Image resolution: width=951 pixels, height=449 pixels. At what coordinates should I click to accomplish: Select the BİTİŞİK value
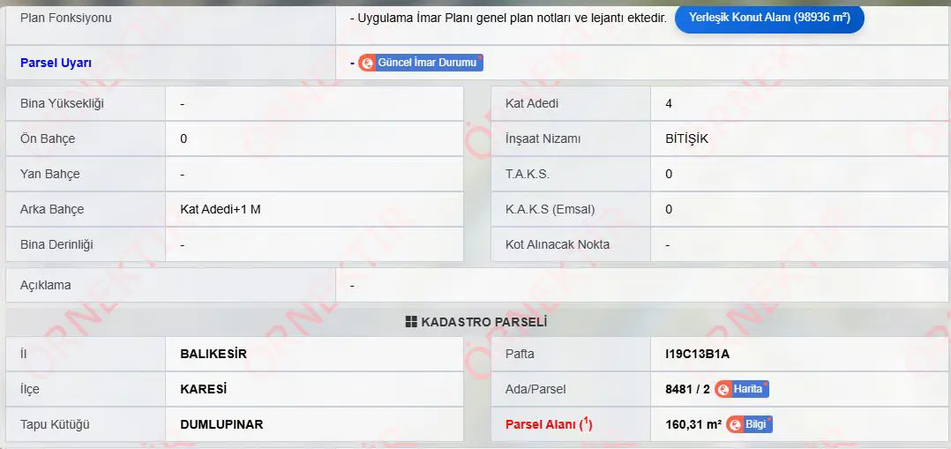pos(686,138)
